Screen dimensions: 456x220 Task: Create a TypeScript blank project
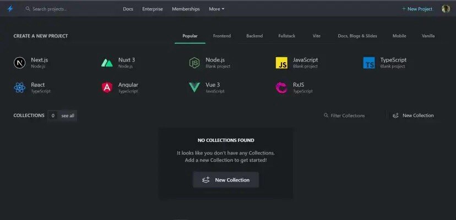369,63
